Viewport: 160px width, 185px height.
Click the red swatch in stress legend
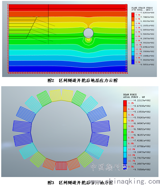(x=133, y=15)
